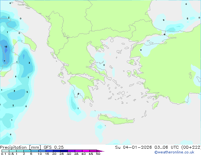Select the 35–40 mm legend swatch
201x155 pixels.
click(79, 151)
